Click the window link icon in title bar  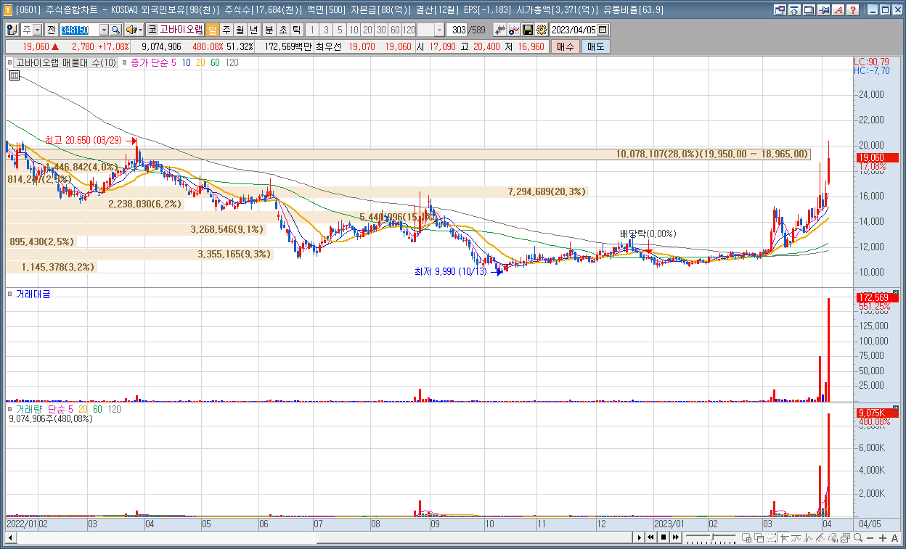pyautogui.click(x=780, y=10)
